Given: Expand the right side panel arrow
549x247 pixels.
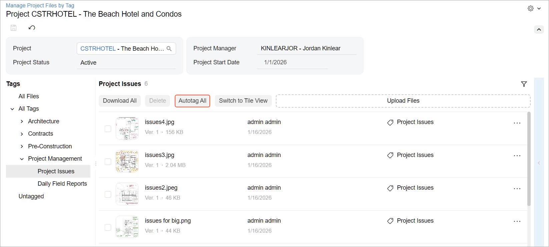Looking at the screenshot, I should [539, 163].
